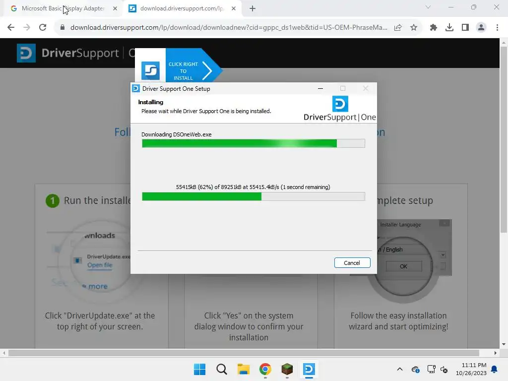
Task: Select the download.driversupport.com tab
Action: pyautogui.click(x=182, y=8)
